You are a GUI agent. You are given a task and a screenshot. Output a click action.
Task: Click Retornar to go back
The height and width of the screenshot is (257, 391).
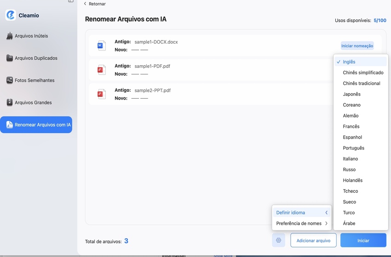click(97, 4)
